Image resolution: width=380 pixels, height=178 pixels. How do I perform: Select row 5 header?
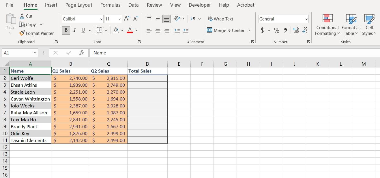(x=5, y=99)
